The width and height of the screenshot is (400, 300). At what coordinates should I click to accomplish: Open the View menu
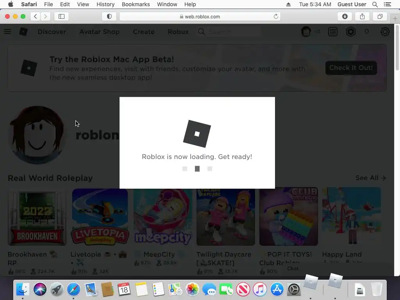[83, 4]
